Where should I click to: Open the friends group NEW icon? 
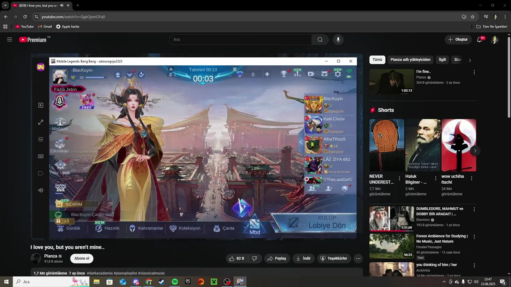point(312,188)
